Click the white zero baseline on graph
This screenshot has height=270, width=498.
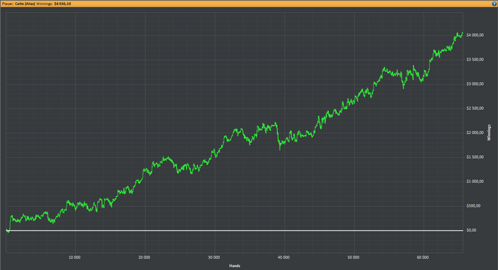pyautogui.click(x=234, y=231)
